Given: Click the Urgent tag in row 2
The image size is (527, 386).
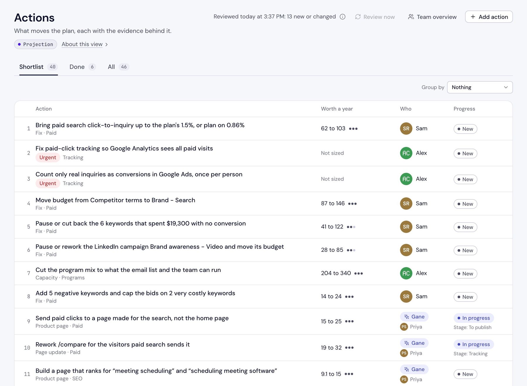Looking at the screenshot, I should (48, 158).
